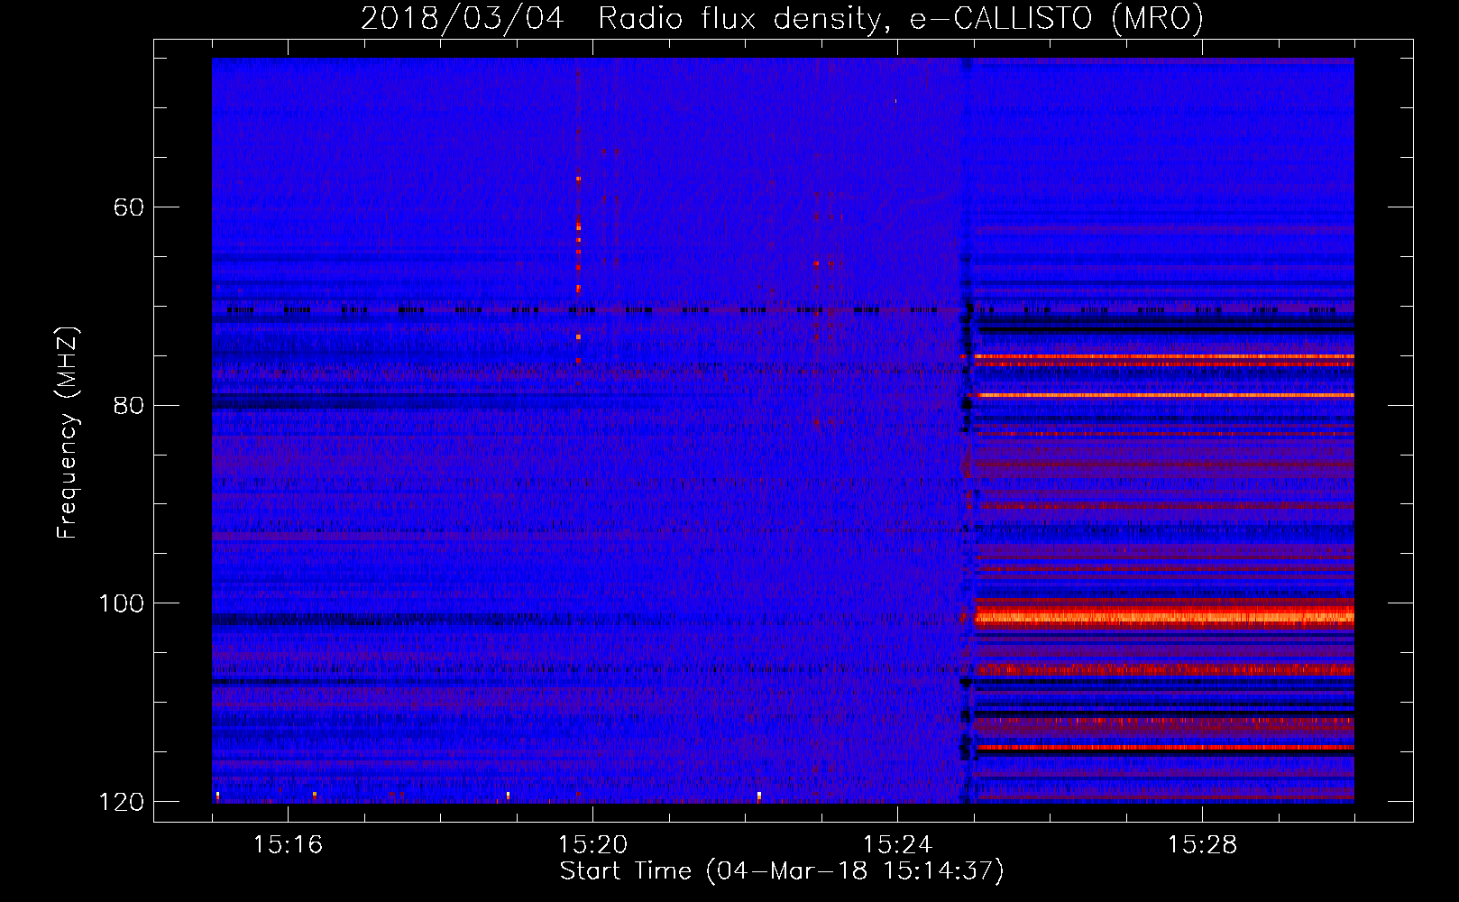Image resolution: width=1459 pixels, height=902 pixels.
Task: Click the 120 frequency tick label
Action: tap(121, 802)
